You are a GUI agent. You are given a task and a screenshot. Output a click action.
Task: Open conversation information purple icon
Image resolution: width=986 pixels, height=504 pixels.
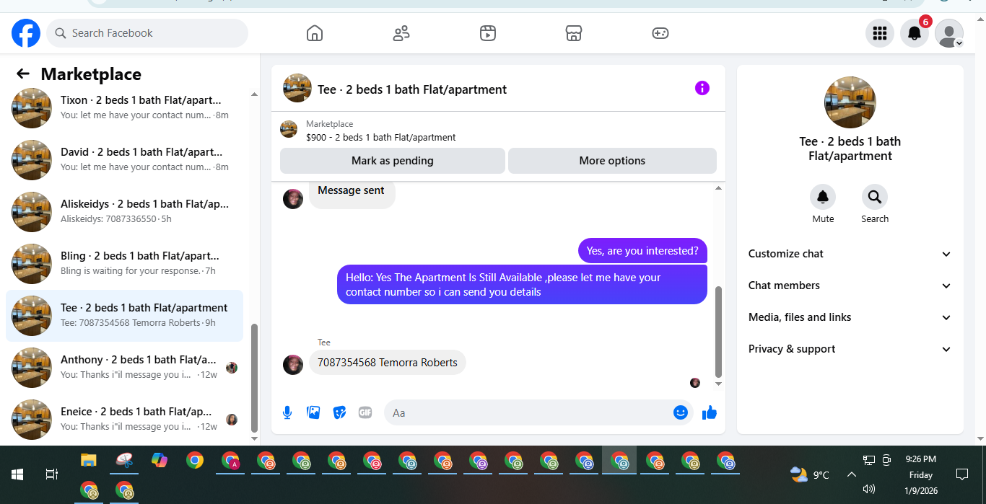[702, 88]
